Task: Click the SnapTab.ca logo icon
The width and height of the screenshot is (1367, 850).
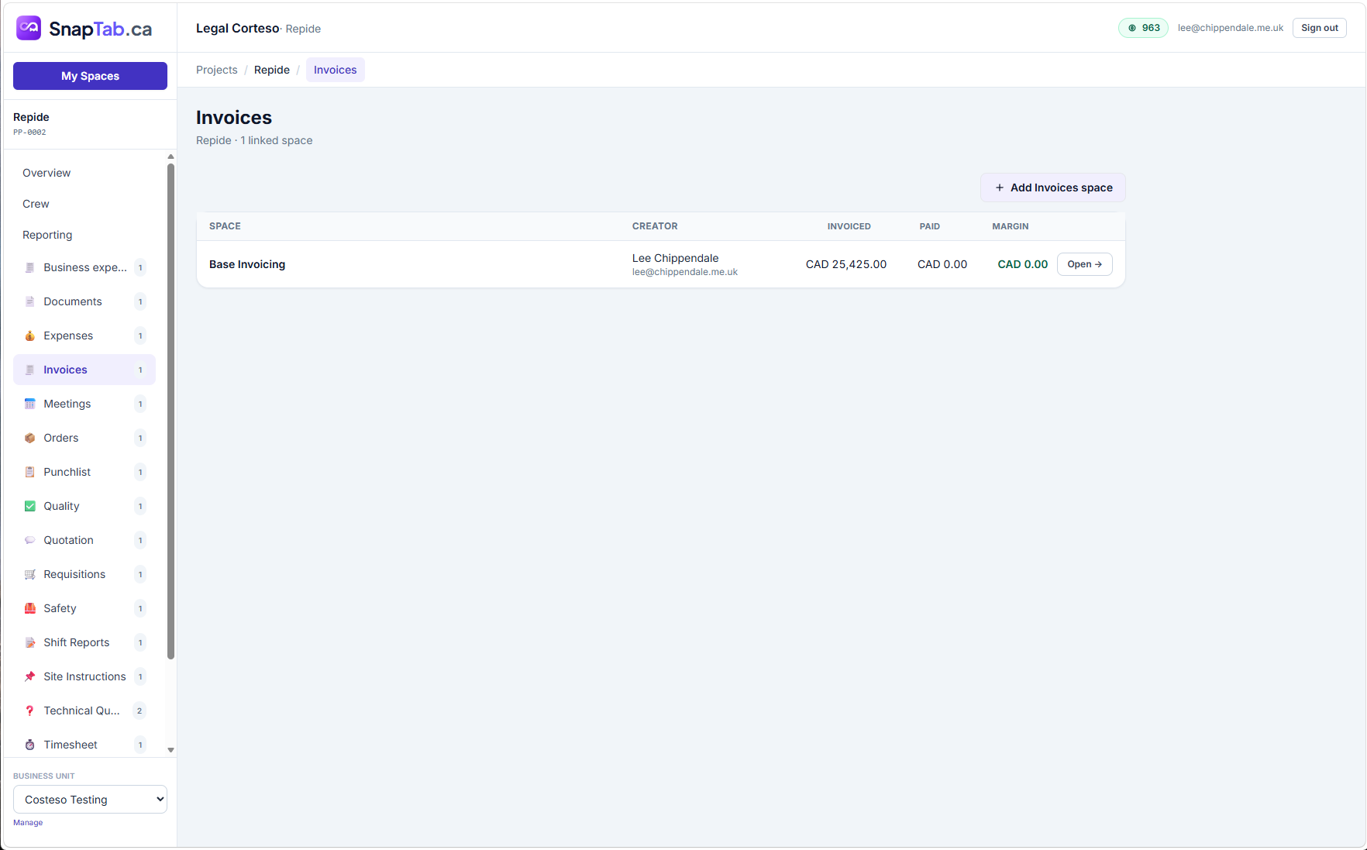Action: pyautogui.click(x=29, y=28)
